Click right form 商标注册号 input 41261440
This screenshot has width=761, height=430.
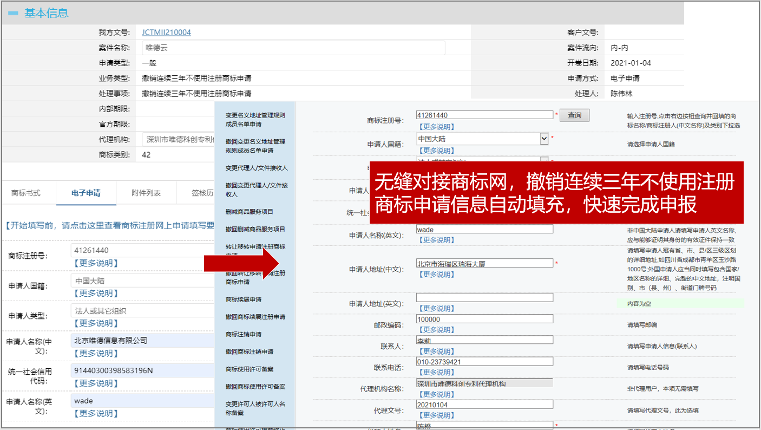(x=484, y=115)
